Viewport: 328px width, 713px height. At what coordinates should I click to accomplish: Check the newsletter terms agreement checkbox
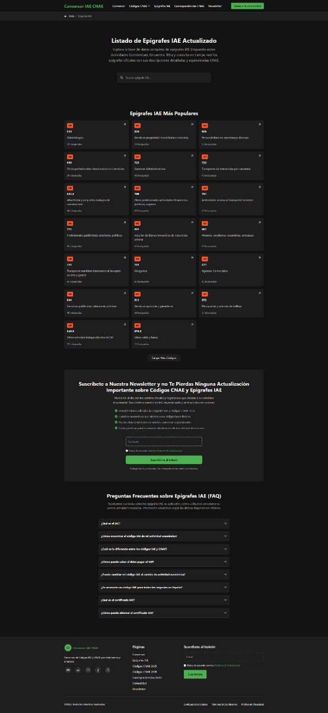[x=127, y=451]
